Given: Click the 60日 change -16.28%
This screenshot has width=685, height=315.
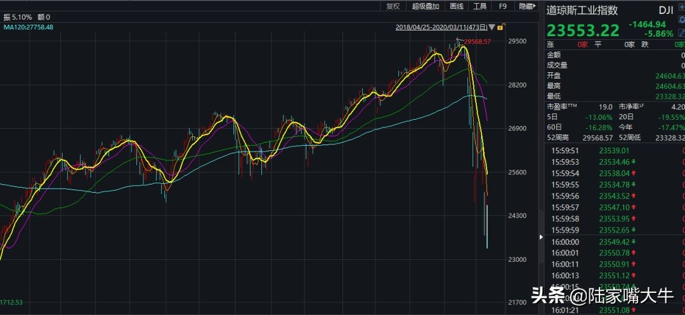Looking at the screenshot, I should 599,128.
